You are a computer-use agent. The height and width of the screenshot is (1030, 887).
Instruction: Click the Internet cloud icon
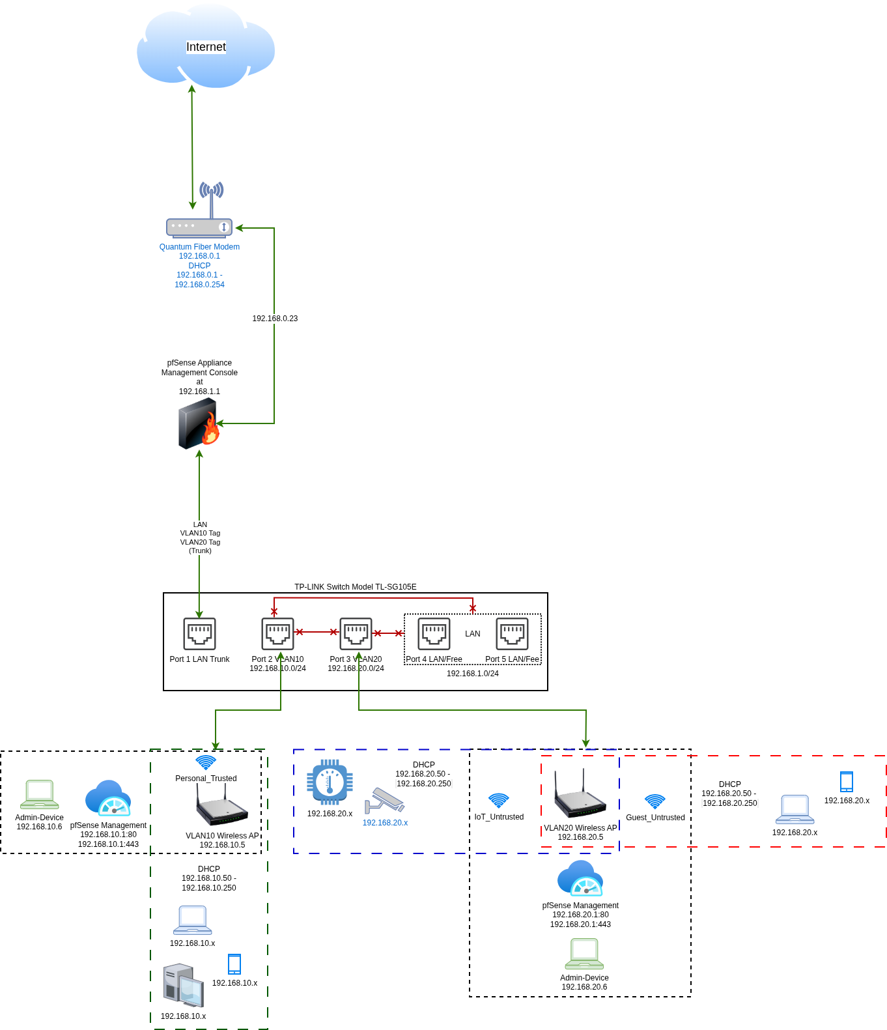coord(206,46)
